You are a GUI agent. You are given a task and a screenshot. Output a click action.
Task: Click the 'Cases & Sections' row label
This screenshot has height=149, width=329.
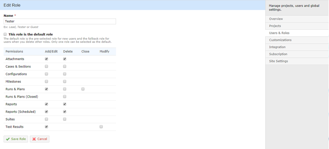click(18, 67)
